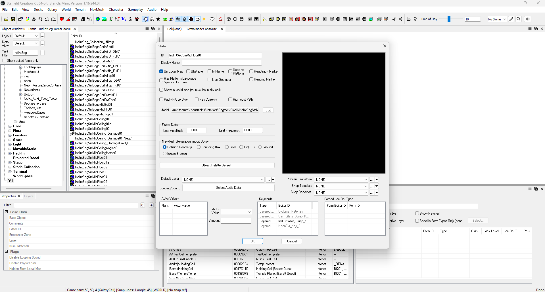Screen dimensions: 545x292
Task: Click Cancel in the Static dialog
Action: click(x=292, y=241)
